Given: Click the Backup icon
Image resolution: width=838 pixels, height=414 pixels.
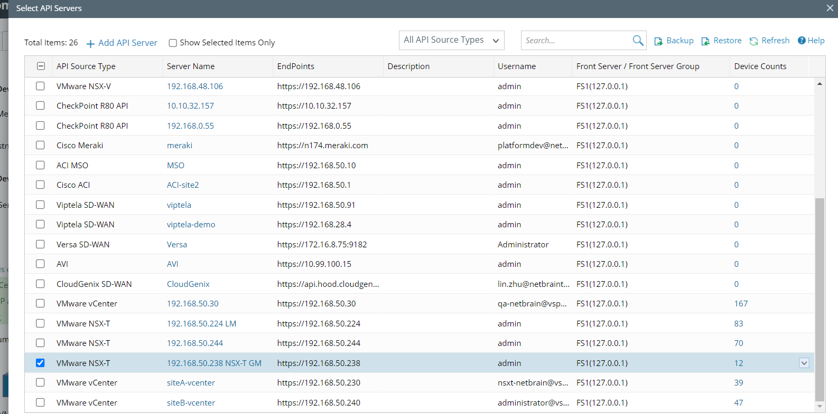Looking at the screenshot, I should pyautogui.click(x=658, y=41).
